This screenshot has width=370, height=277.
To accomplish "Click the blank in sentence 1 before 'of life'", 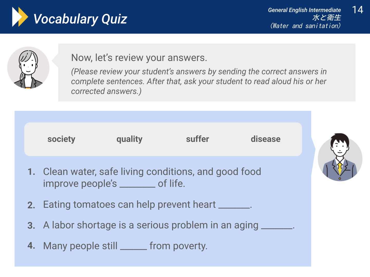I will pyautogui.click(x=137, y=185).
